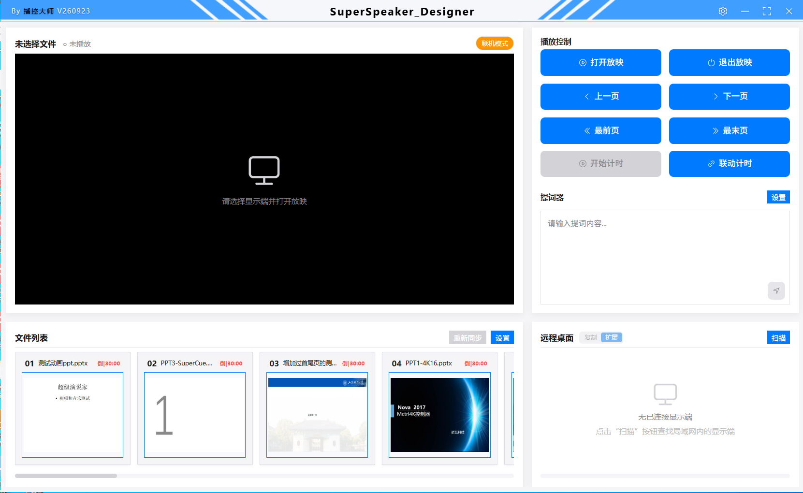Open settings via the title bar gear icon

[x=723, y=11]
